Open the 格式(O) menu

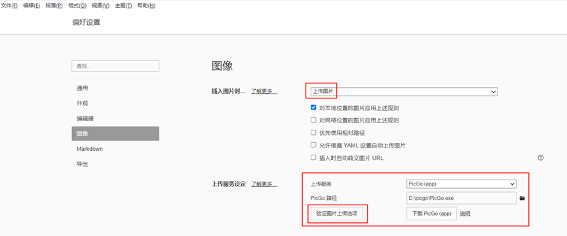(x=77, y=6)
